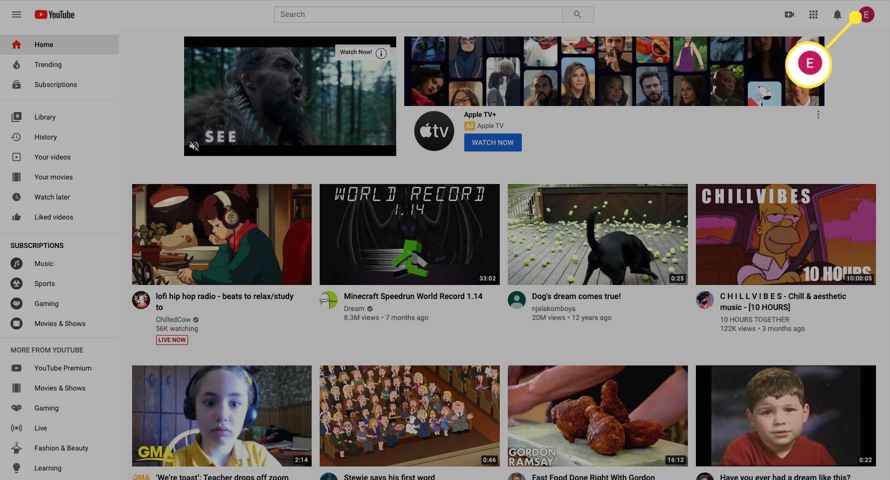Image resolution: width=890 pixels, height=480 pixels.
Task: Click the Live broadcast icon
Action: 17,428
